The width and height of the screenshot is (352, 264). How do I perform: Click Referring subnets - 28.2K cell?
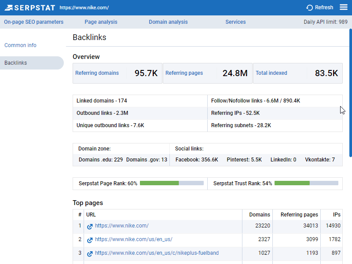pyautogui.click(x=275, y=125)
